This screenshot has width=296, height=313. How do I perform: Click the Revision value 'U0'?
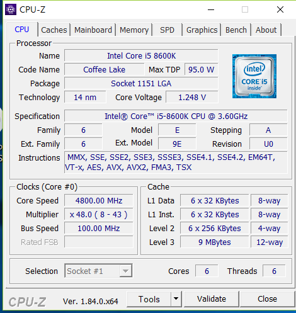268,144
